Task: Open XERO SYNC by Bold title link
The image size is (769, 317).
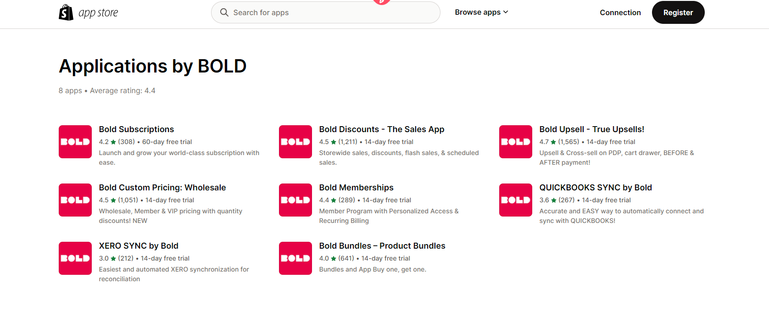Action: [x=139, y=246]
